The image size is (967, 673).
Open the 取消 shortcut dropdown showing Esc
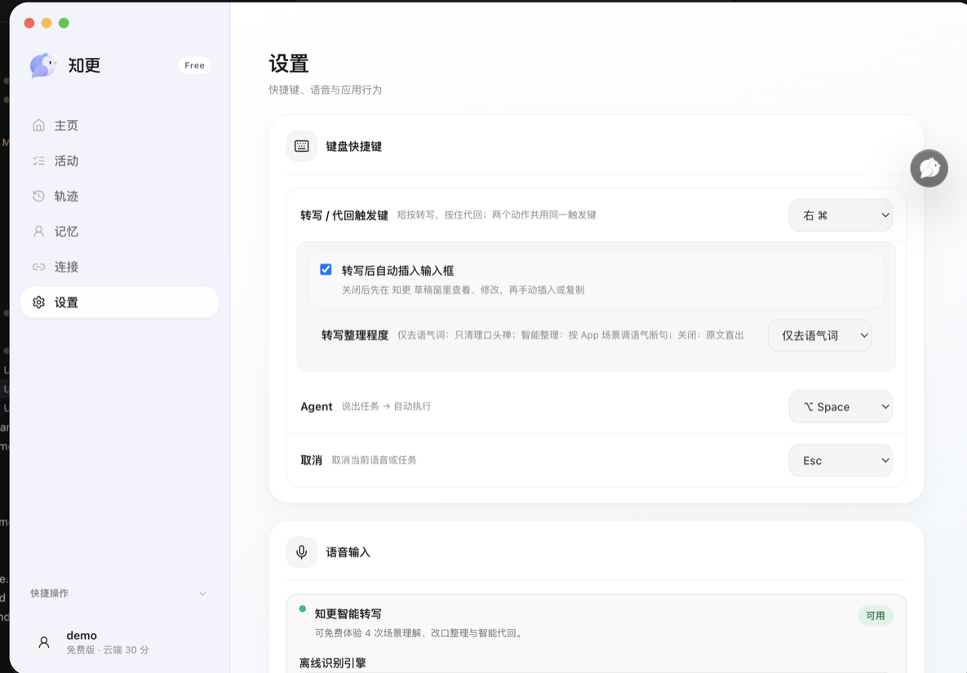pos(841,460)
